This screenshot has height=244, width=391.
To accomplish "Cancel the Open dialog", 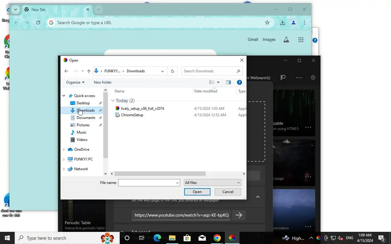I will coord(228,192).
